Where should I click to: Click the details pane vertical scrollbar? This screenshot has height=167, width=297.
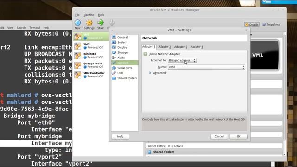point(284,94)
